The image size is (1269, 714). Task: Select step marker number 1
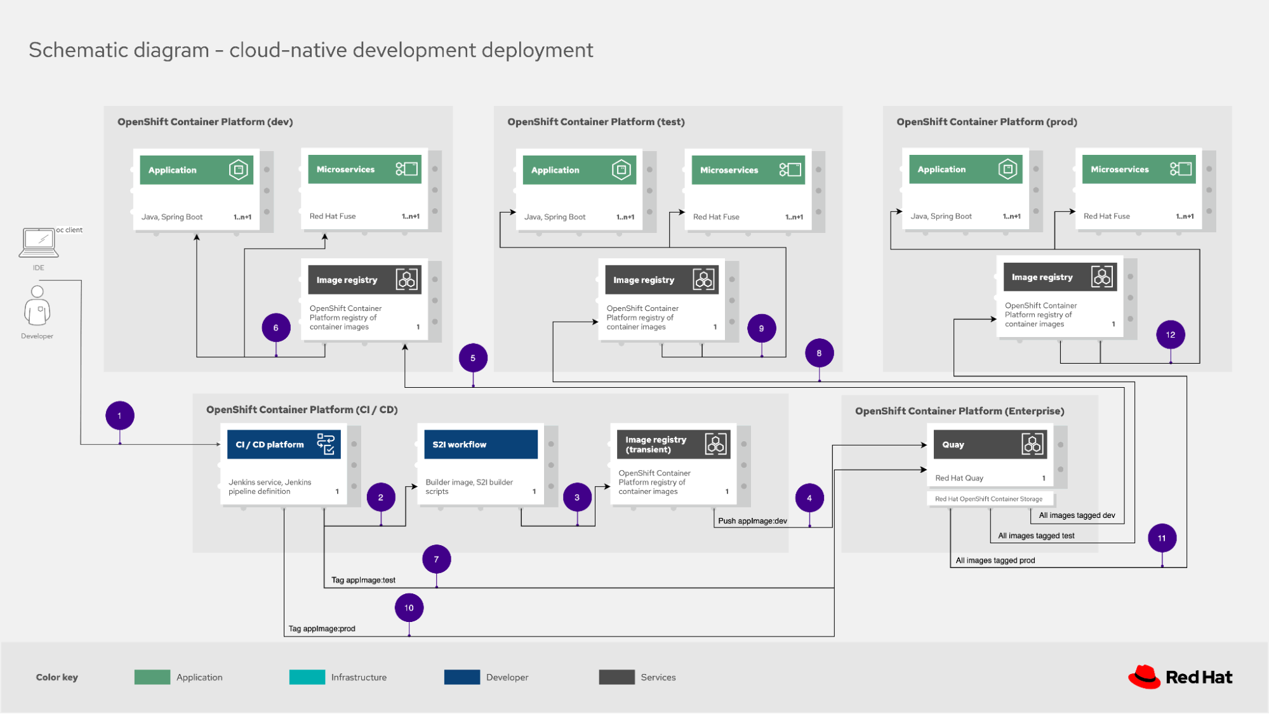pos(119,416)
